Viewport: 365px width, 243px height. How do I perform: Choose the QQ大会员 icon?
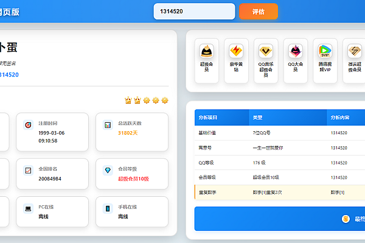click(x=296, y=50)
